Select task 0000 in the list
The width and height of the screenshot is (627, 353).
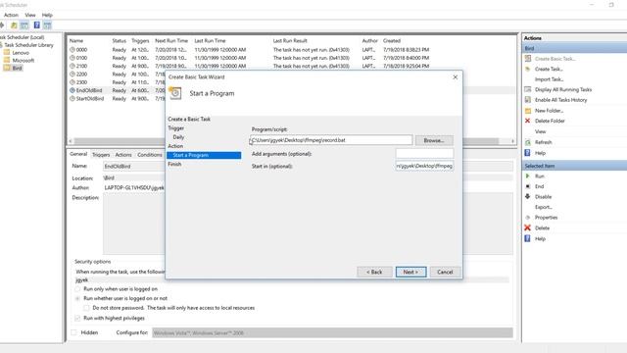pyautogui.click(x=81, y=50)
